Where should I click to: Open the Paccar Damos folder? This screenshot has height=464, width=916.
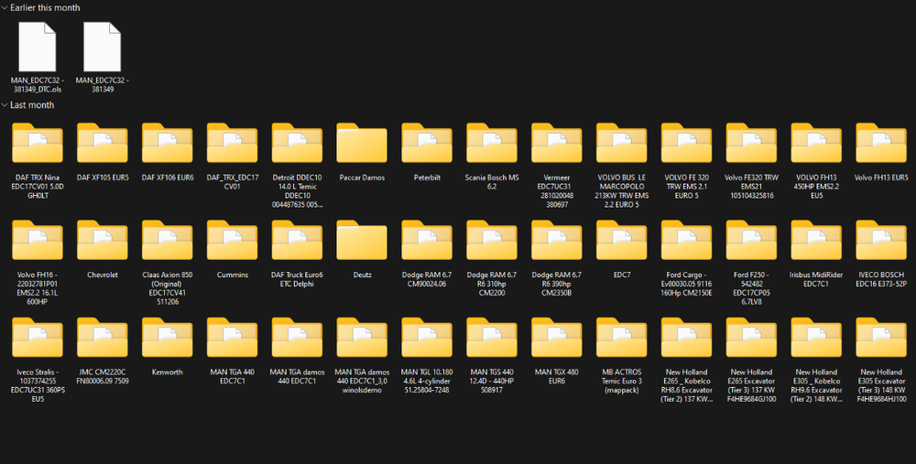click(362, 143)
